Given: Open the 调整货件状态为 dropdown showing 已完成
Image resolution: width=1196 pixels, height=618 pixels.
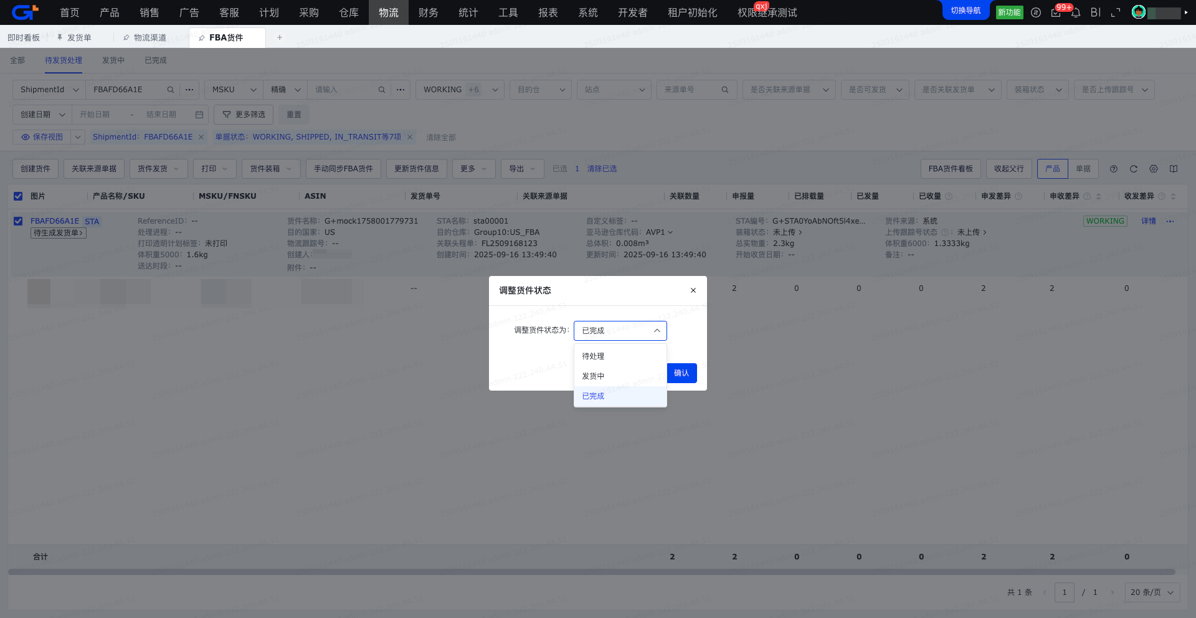Looking at the screenshot, I should pos(620,331).
